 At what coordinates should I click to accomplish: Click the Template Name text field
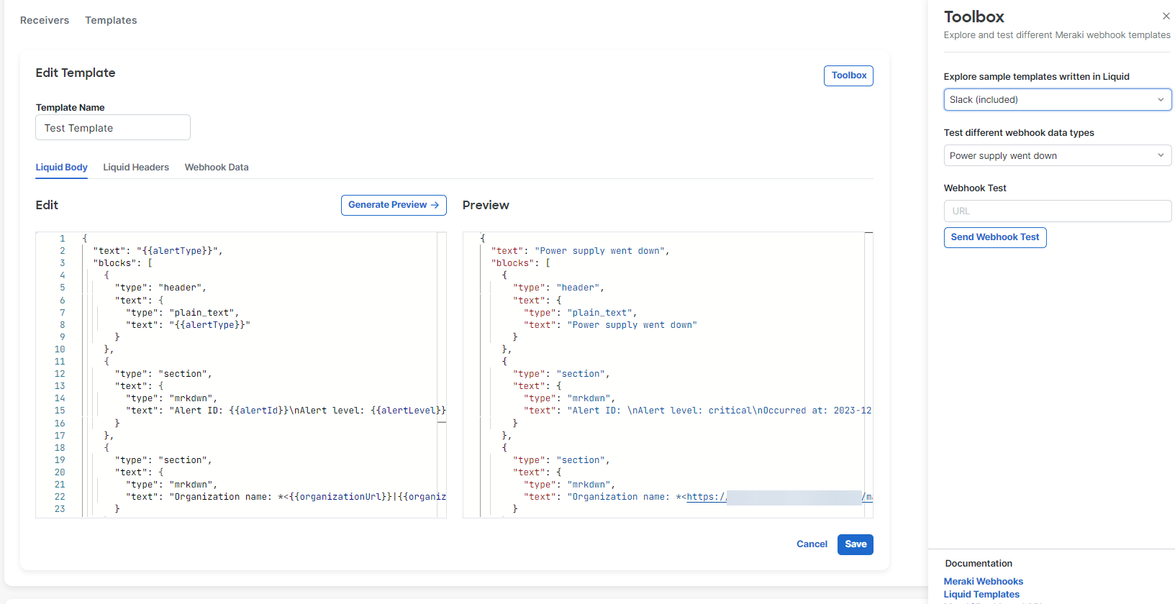pyautogui.click(x=113, y=128)
